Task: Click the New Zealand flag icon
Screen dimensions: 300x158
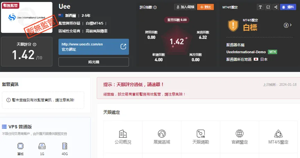Action: point(61,16)
